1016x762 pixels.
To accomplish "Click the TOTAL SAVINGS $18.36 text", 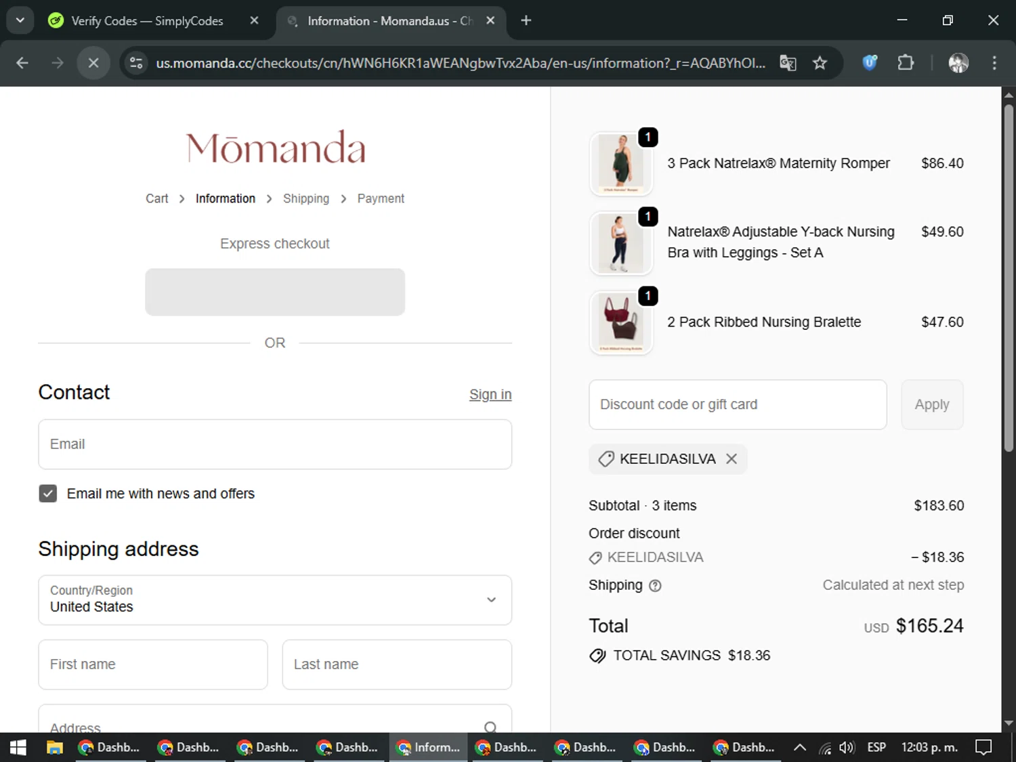I will (692, 655).
